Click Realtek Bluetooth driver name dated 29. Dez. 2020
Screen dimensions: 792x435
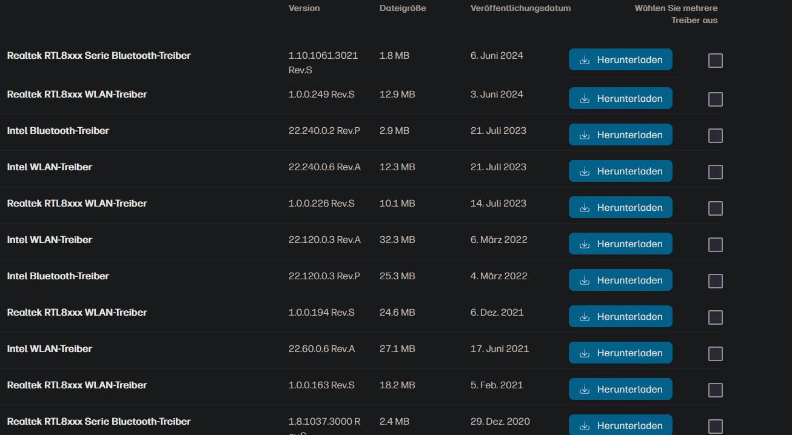[99, 422]
